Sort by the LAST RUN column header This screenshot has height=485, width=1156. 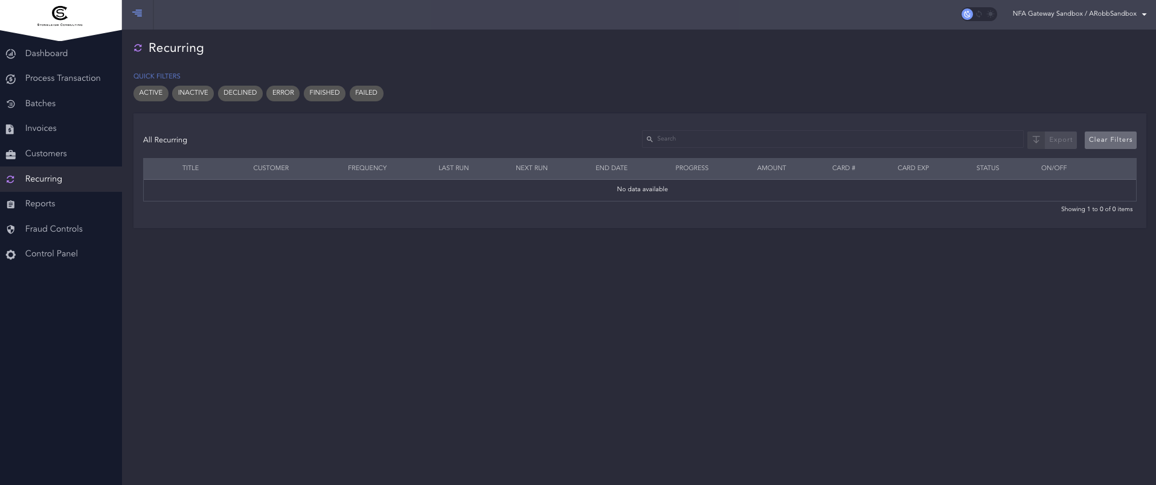tap(454, 168)
